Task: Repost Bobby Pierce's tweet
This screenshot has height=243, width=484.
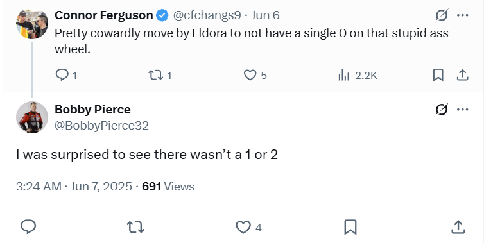Action: point(136,227)
